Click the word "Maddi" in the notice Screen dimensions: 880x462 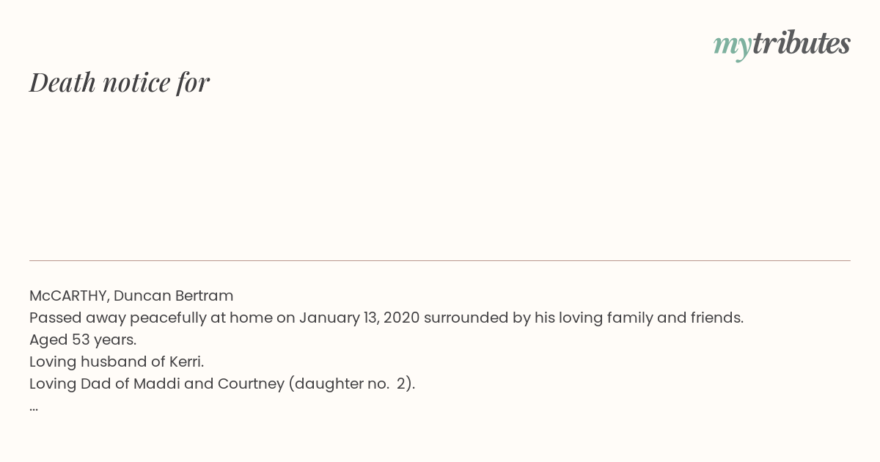tap(155, 384)
